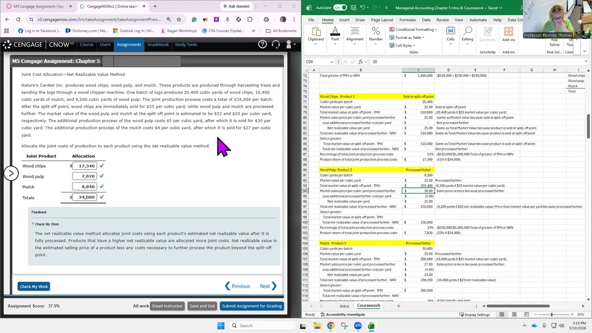Open Zoom app from the taskbar
Screen dimensions: 592x333
tap(358, 326)
